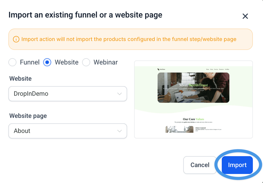
Task: Close the import dialog with the X icon
Action: coord(245,16)
